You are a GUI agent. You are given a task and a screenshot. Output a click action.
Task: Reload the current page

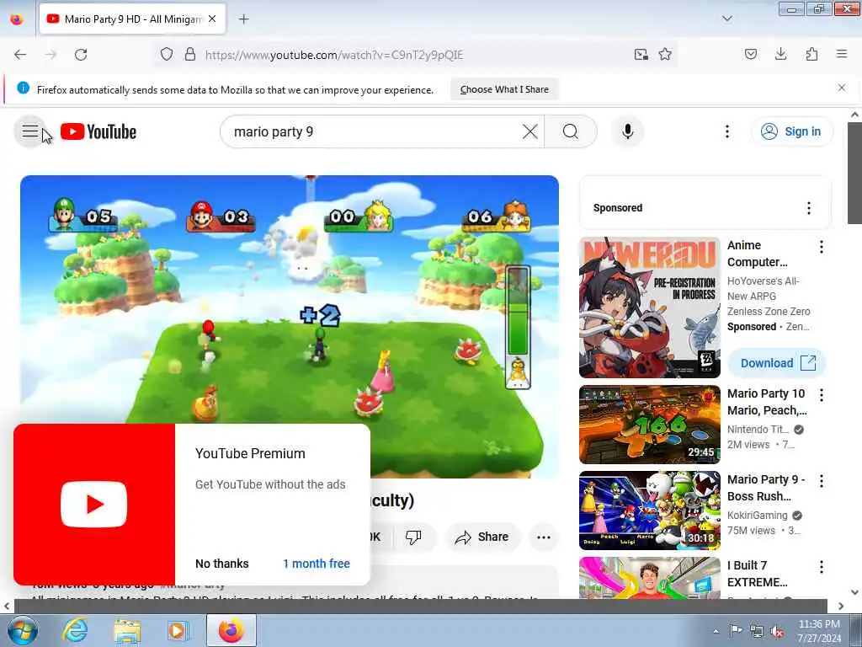pyautogui.click(x=81, y=55)
